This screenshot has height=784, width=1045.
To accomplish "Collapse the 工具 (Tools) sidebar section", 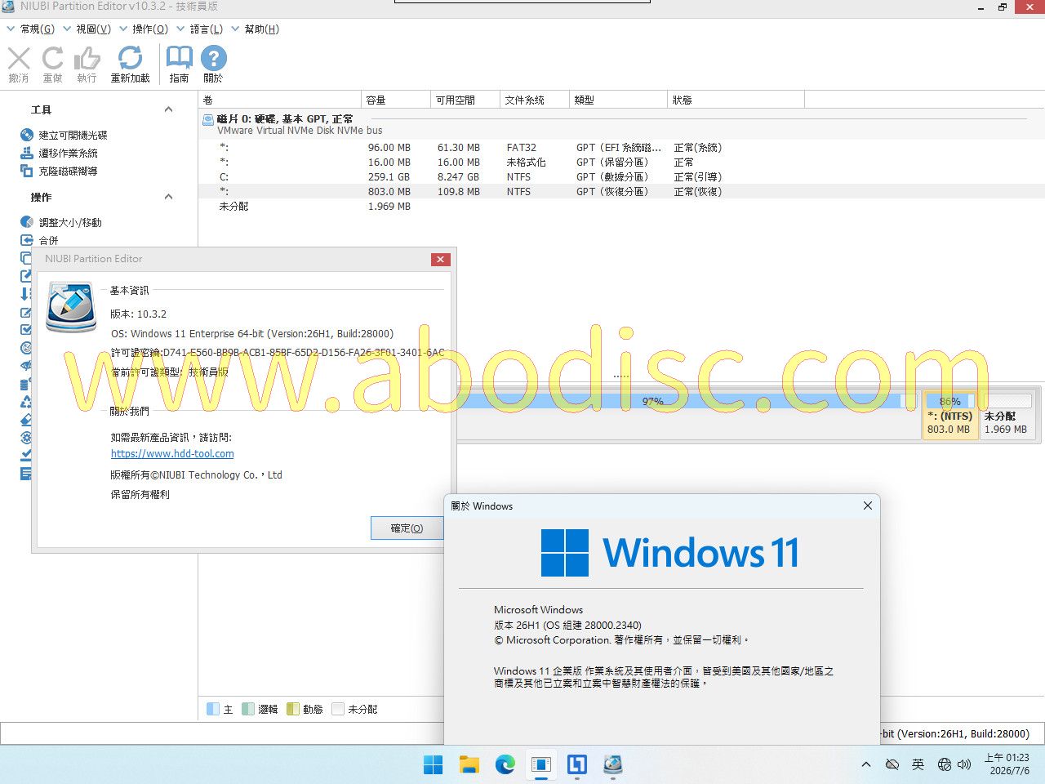I will (168, 109).
